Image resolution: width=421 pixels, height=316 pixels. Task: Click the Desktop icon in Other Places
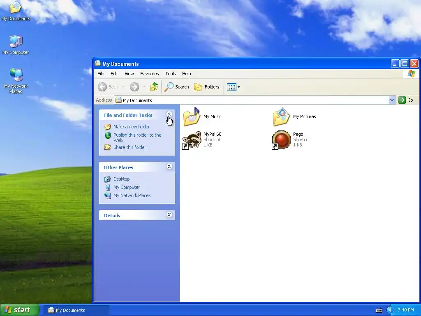(108, 179)
